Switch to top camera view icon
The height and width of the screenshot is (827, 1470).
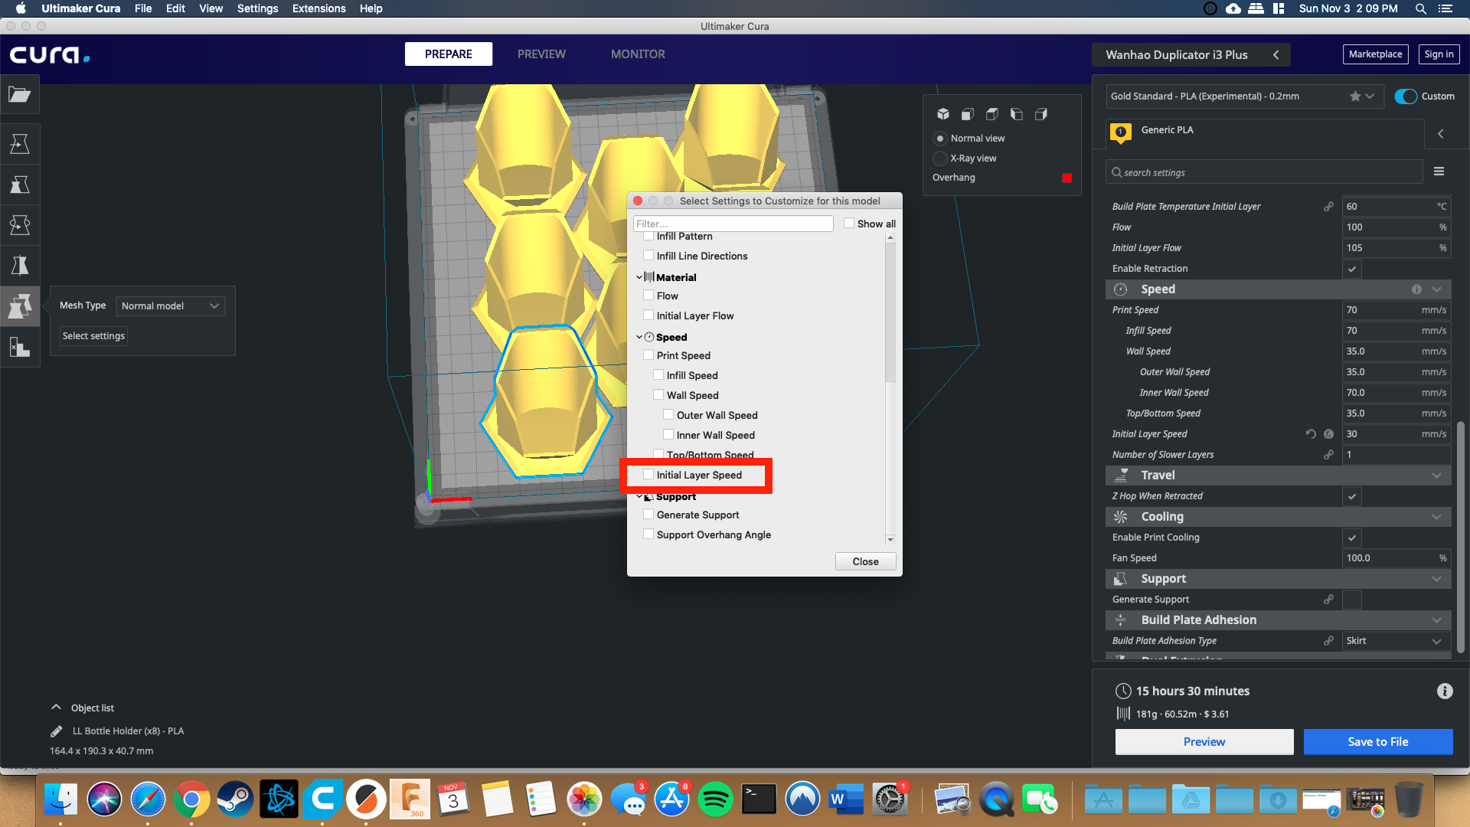click(992, 114)
